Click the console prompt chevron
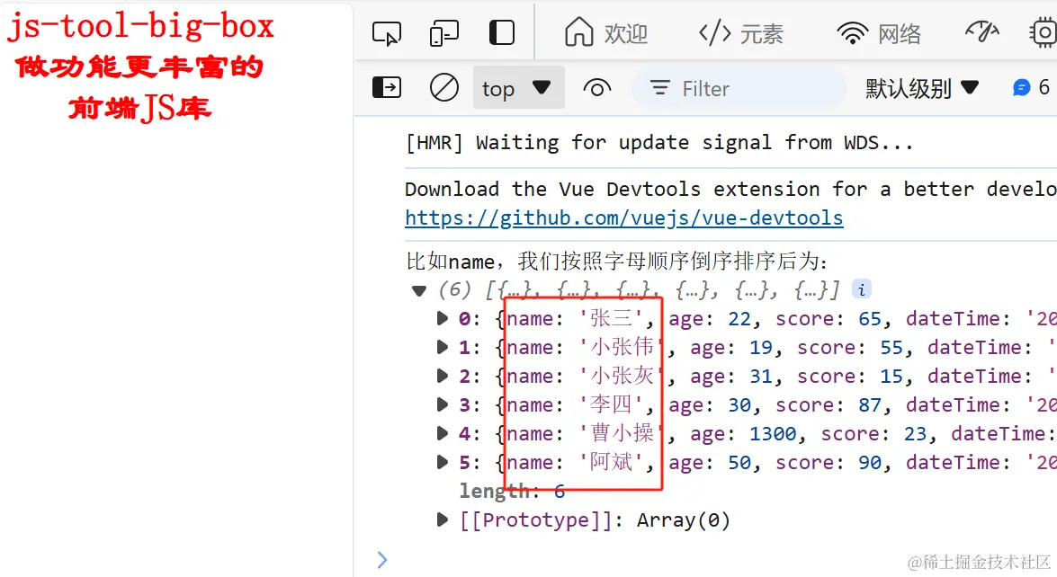 point(382,560)
